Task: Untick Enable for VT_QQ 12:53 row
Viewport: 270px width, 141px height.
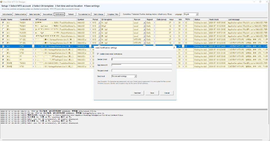Action: click(x=3, y=43)
